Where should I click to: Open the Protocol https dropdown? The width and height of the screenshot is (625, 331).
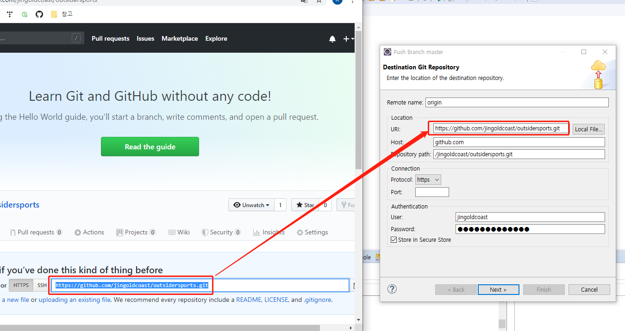point(428,179)
